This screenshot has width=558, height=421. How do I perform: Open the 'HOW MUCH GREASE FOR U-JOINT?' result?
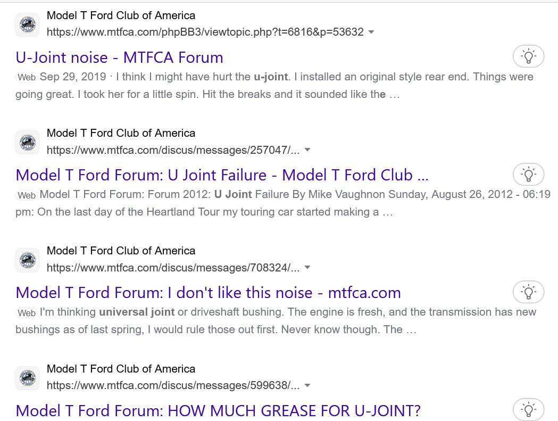218,411
